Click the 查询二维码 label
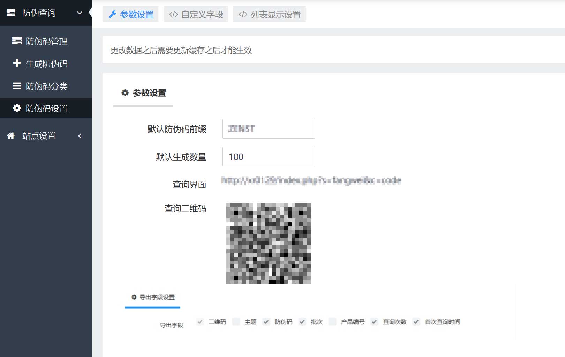 (185, 209)
